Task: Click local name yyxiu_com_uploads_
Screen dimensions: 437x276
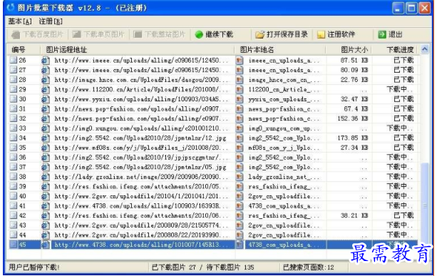Action: click(284, 99)
